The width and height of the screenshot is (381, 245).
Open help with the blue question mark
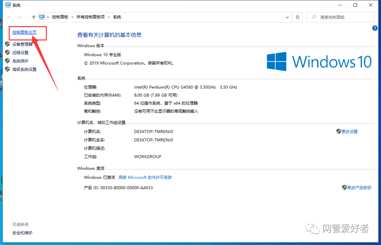click(375, 28)
